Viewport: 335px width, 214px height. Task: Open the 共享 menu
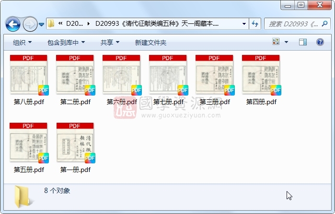(110, 43)
